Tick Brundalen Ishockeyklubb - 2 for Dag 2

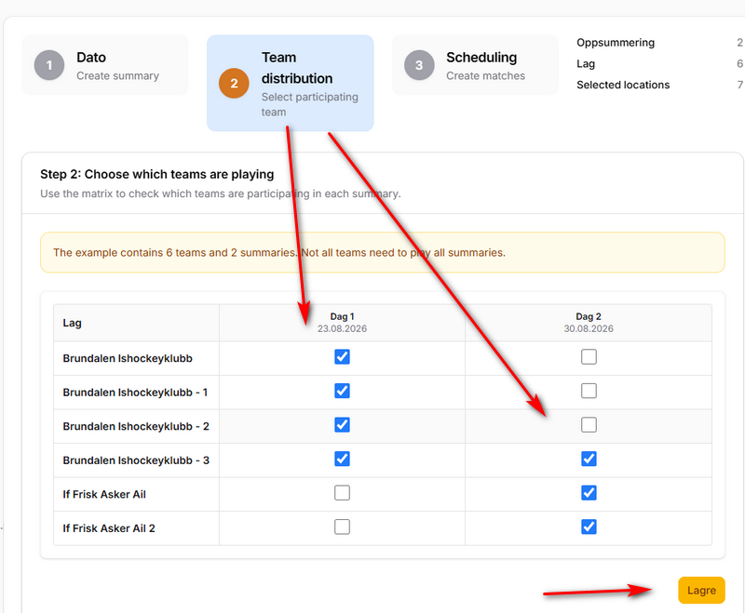pyautogui.click(x=589, y=425)
